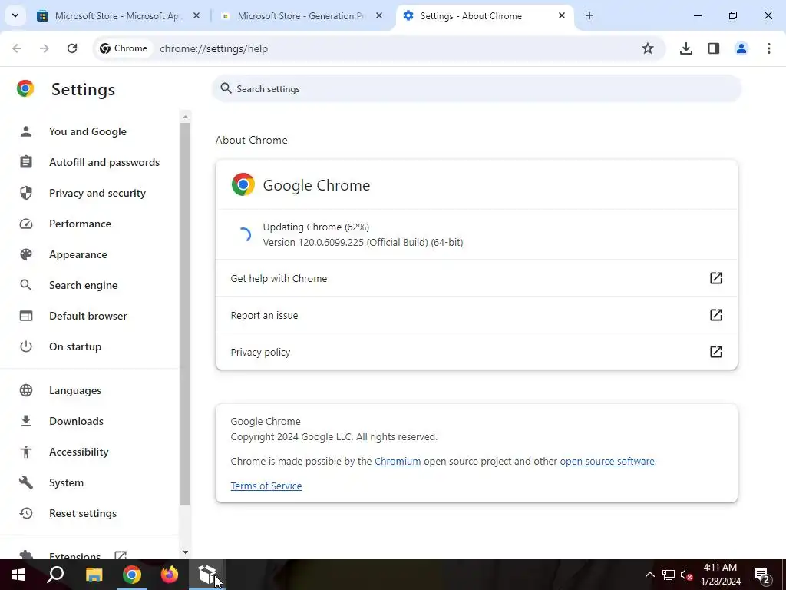Click the browser back arrow
786x590 pixels.
17,48
